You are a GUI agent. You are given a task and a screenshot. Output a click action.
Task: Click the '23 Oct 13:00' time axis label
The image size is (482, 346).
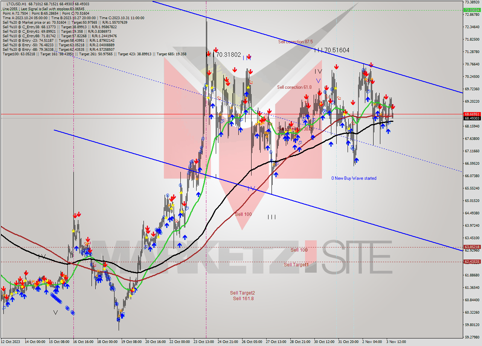coord(203,342)
